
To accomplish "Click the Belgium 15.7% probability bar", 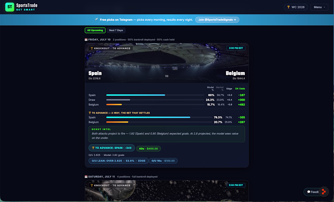I will click(155, 105).
